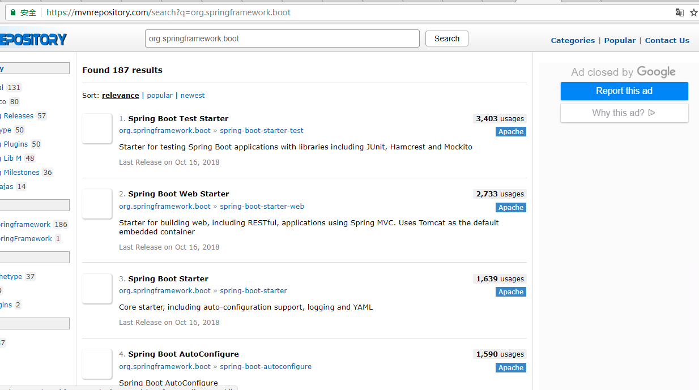Focus the org.springframework.boot search box

(282, 38)
